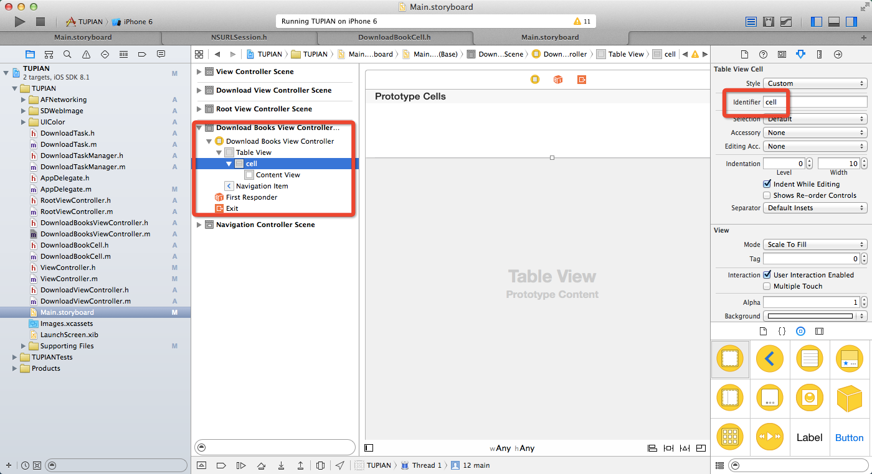Toggle the Indent While Editing checkbox

(767, 184)
